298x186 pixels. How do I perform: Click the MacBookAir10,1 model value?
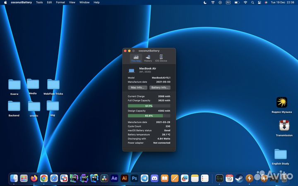click(161, 78)
